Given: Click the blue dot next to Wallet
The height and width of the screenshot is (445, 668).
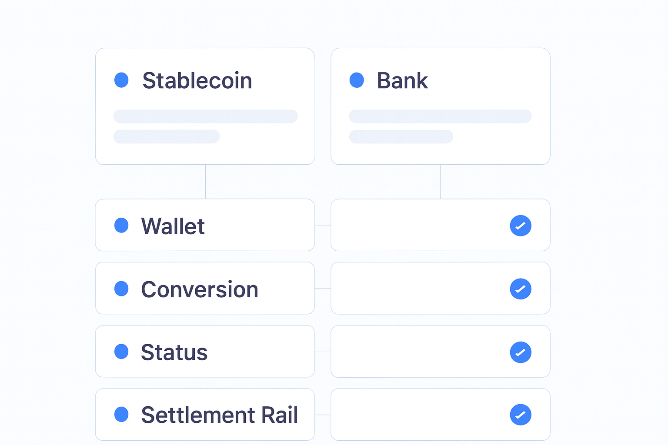Looking at the screenshot, I should (x=121, y=225).
